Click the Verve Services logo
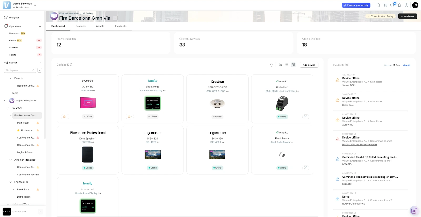This screenshot has width=421, height=217. (7, 5)
